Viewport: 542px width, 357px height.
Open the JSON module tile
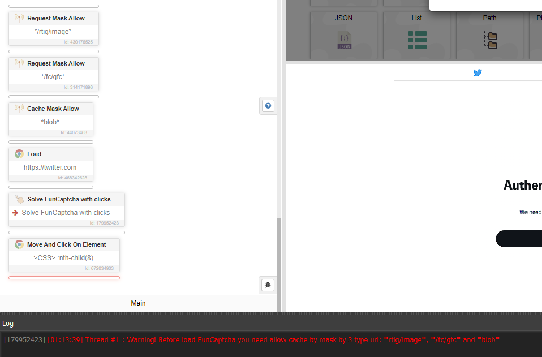(x=343, y=36)
